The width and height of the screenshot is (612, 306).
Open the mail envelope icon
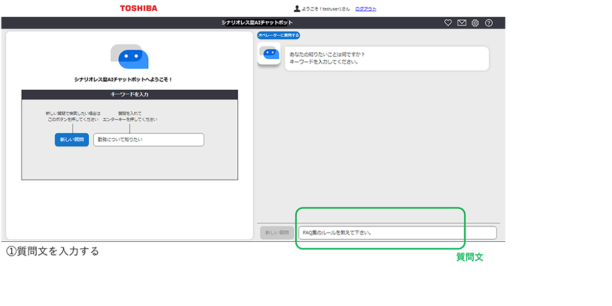462,23
